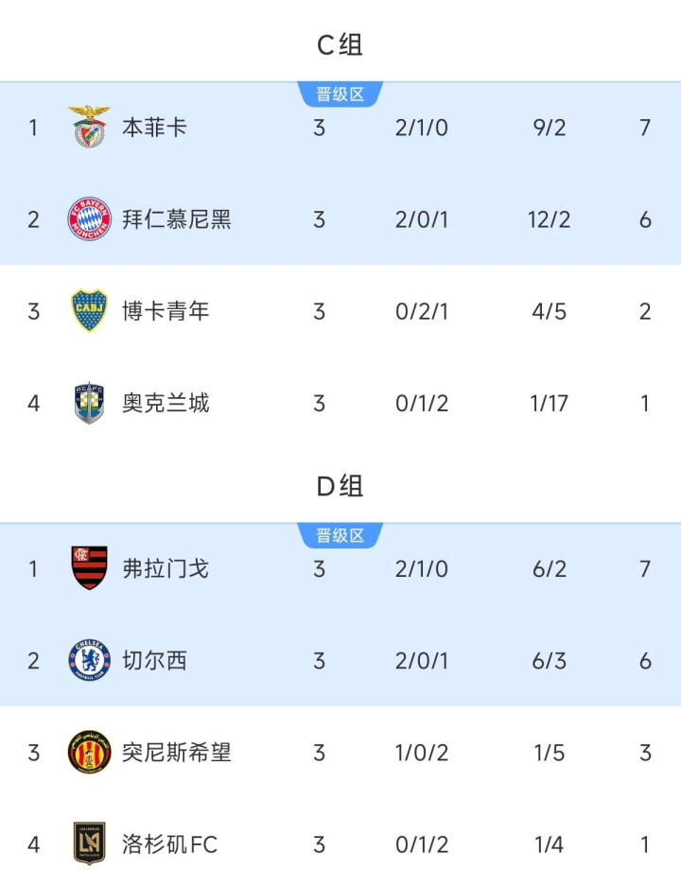Click the Flamengo striped shield logo

click(x=89, y=568)
